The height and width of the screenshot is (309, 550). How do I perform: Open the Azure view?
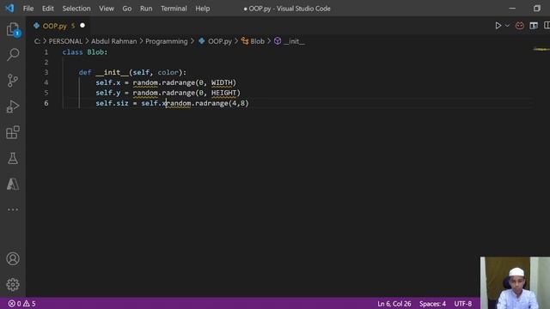(13, 184)
